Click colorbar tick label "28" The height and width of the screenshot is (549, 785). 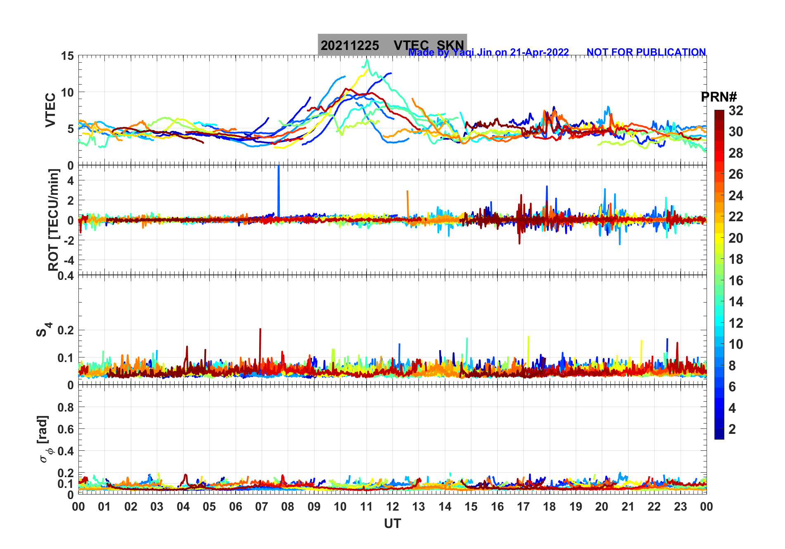(735, 153)
